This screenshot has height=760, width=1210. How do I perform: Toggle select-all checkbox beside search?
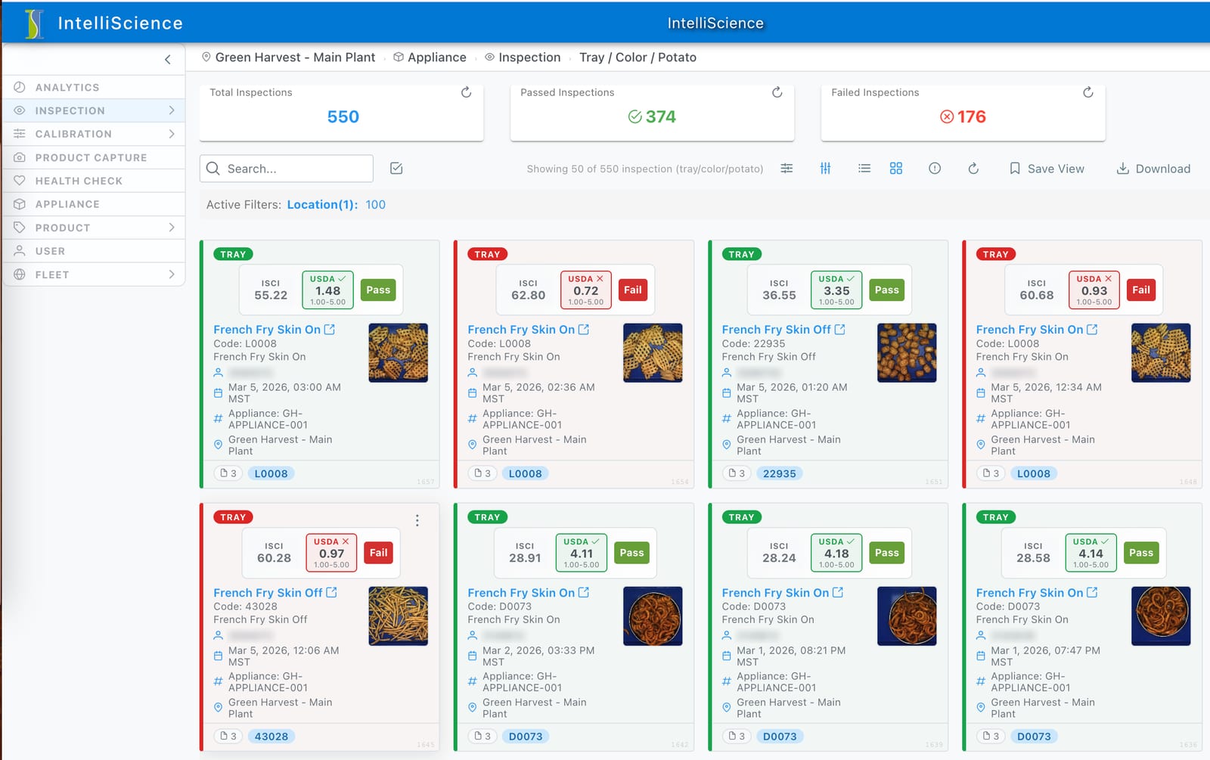pyautogui.click(x=396, y=169)
